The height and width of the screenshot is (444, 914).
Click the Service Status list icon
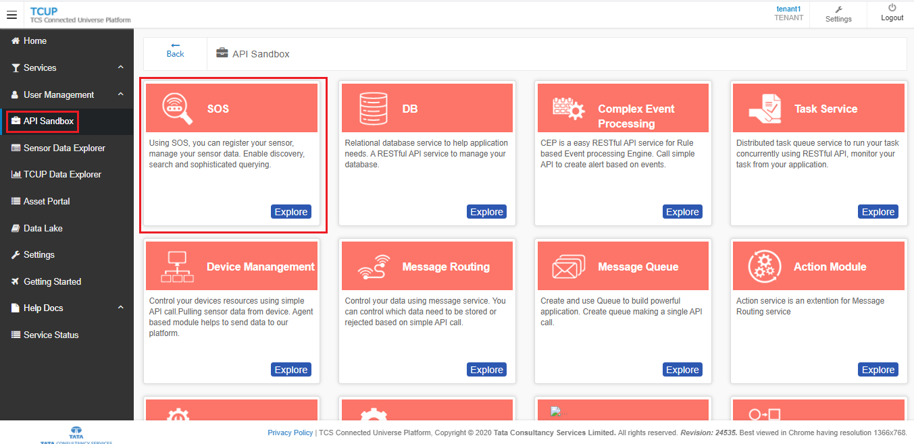[17, 335]
